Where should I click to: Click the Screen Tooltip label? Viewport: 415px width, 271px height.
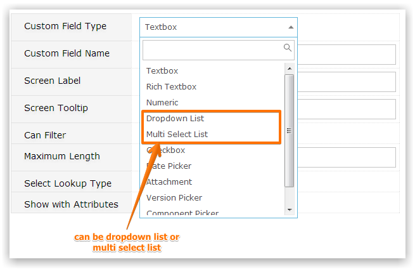click(56, 108)
